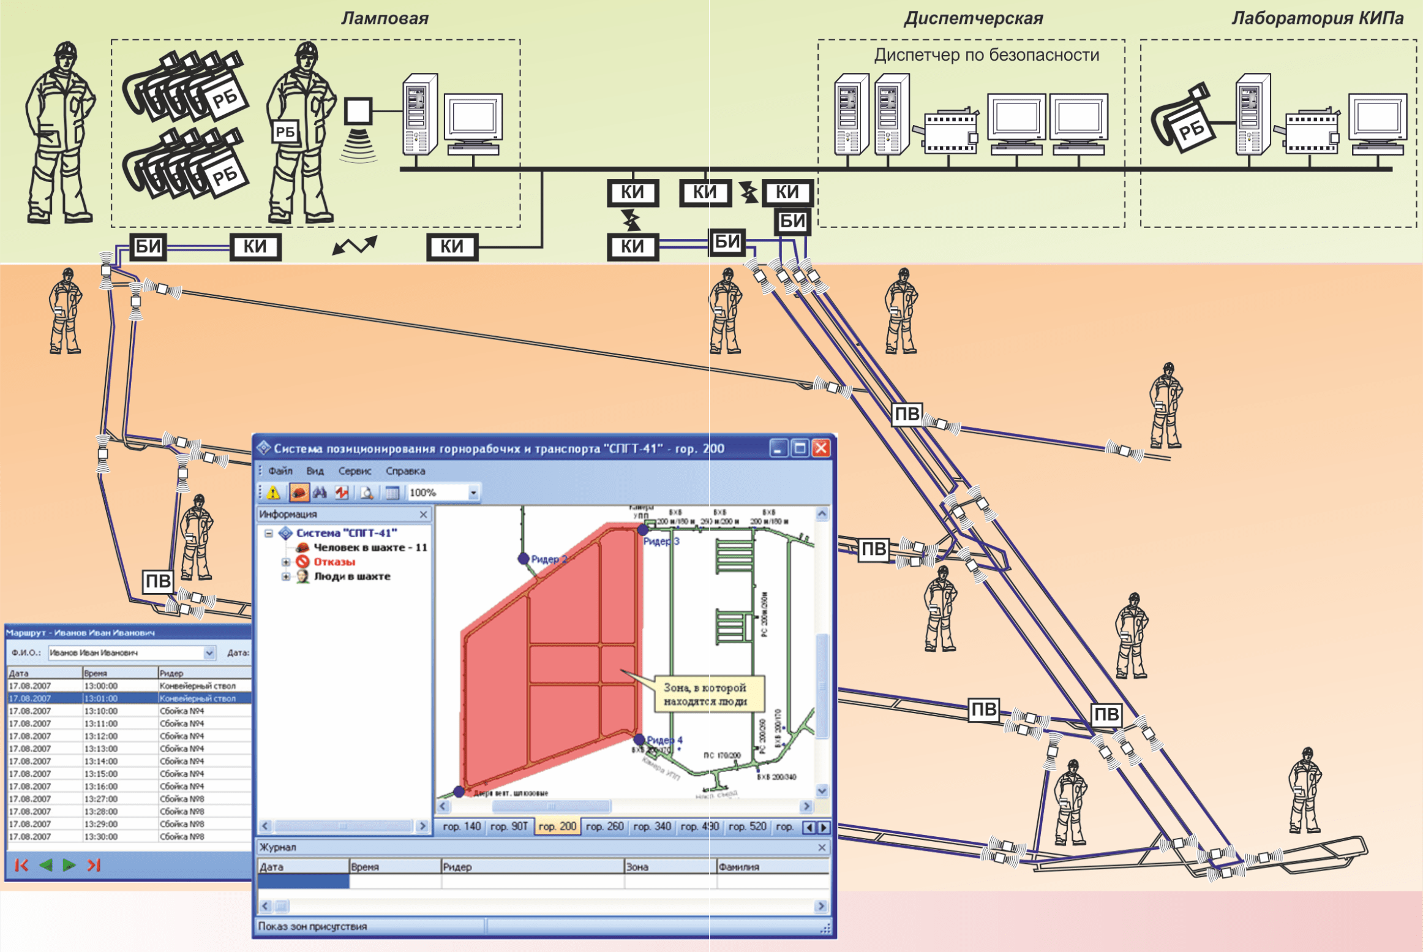Close the Журнал panel

[x=822, y=847]
